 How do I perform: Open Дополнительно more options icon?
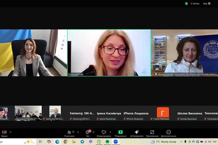(x=169, y=133)
